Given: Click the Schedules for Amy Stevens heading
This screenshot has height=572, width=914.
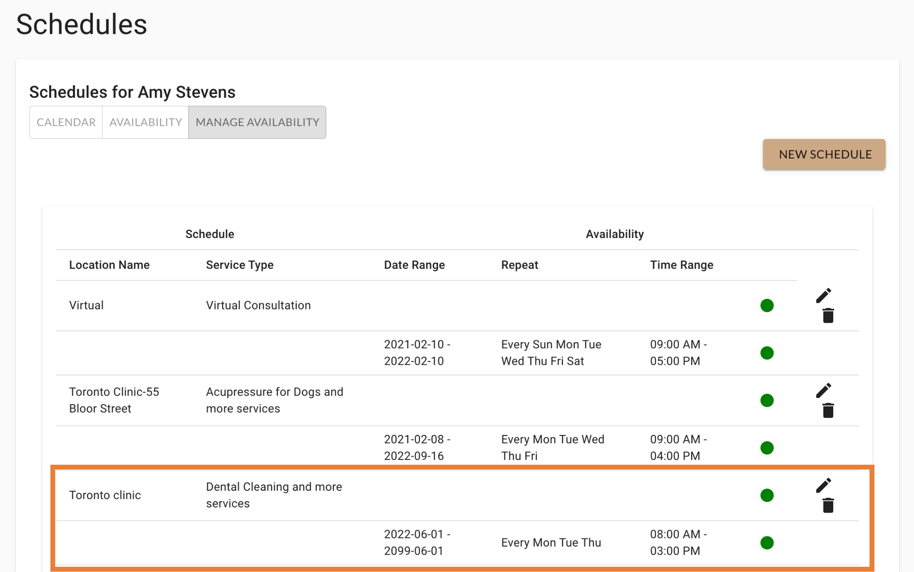Looking at the screenshot, I should point(132,92).
